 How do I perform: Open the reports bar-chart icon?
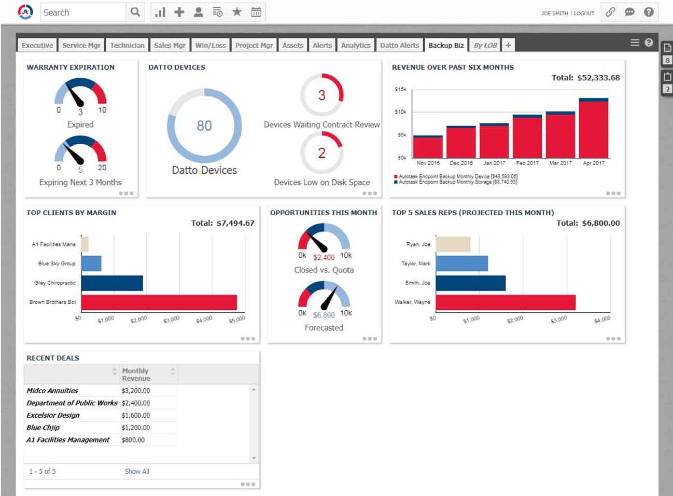click(x=160, y=11)
